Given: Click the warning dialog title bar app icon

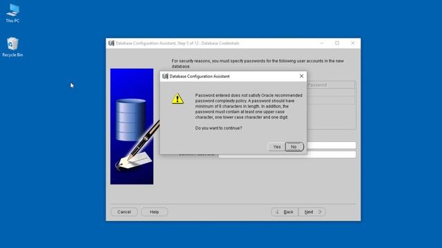Looking at the screenshot, I should click(x=165, y=76).
